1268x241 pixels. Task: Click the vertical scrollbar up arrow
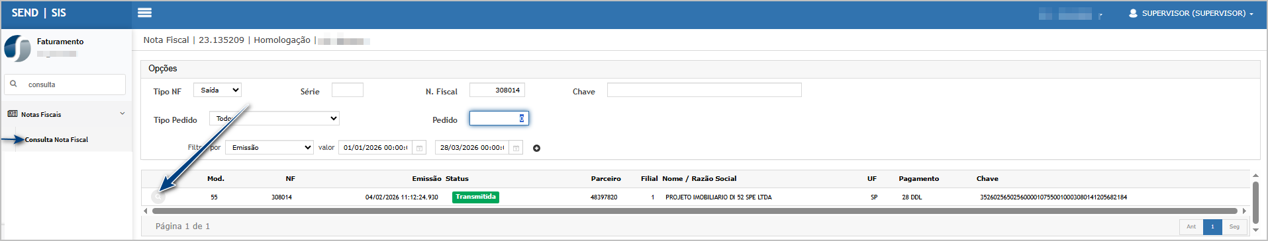pos(1255,176)
